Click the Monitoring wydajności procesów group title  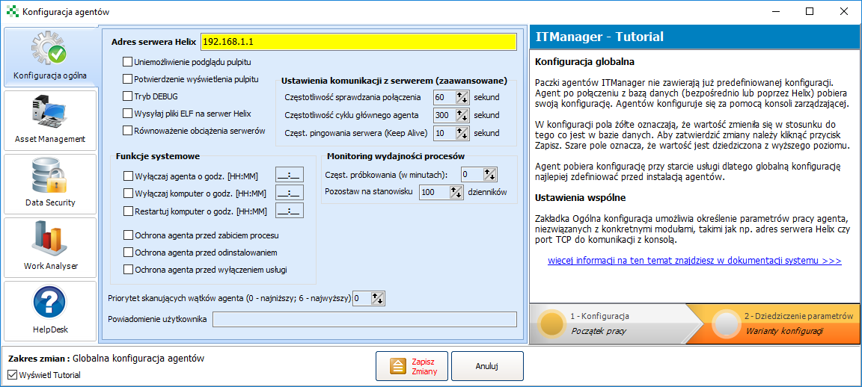tap(396, 156)
